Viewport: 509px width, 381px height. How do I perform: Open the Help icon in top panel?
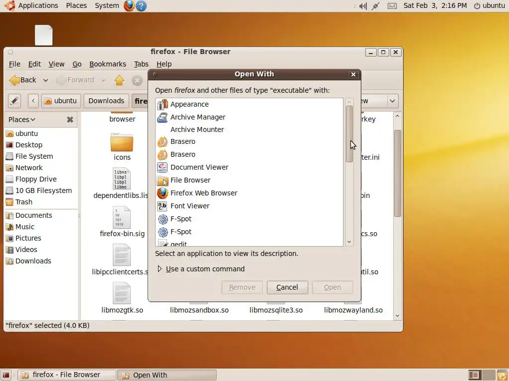[141, 5]
